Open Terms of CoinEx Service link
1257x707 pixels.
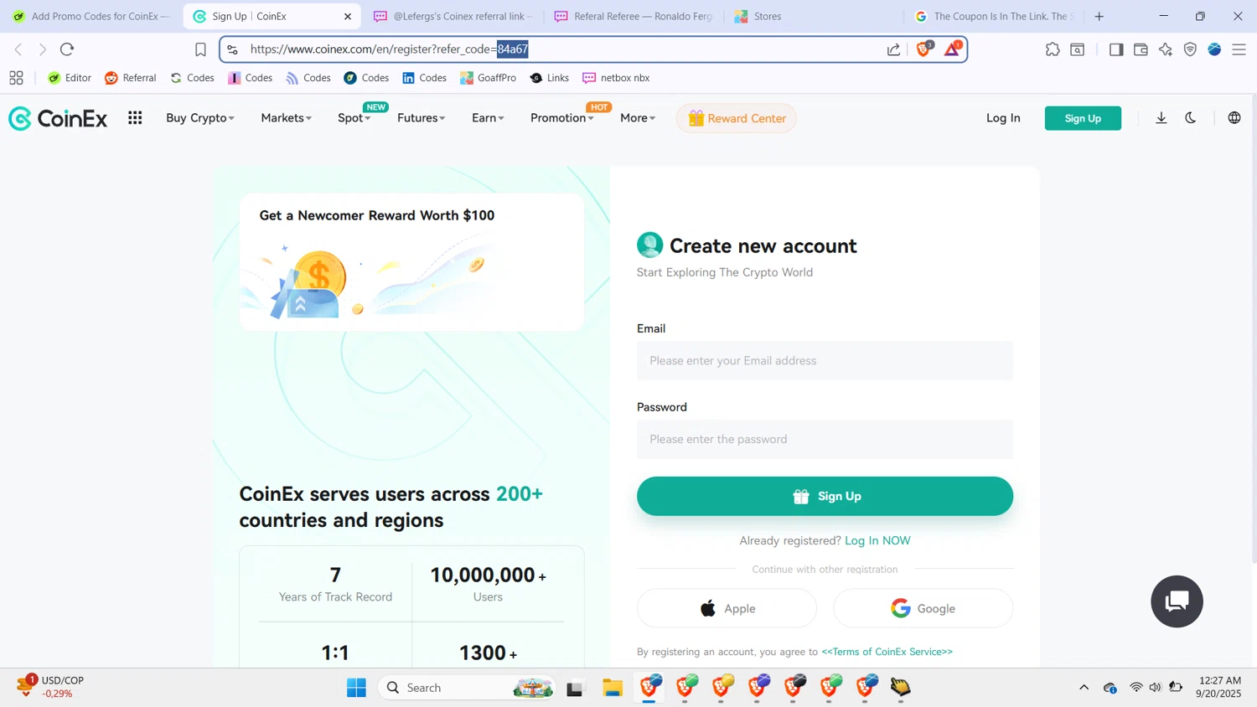(887, 652)
